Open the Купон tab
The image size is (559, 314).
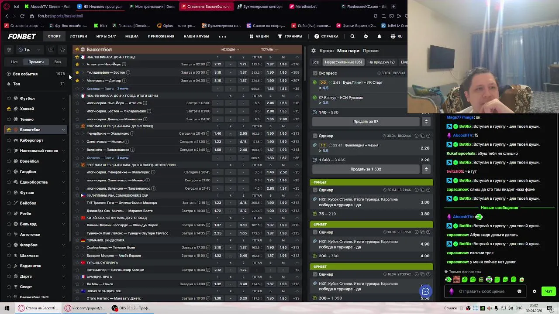click(326, 51)
